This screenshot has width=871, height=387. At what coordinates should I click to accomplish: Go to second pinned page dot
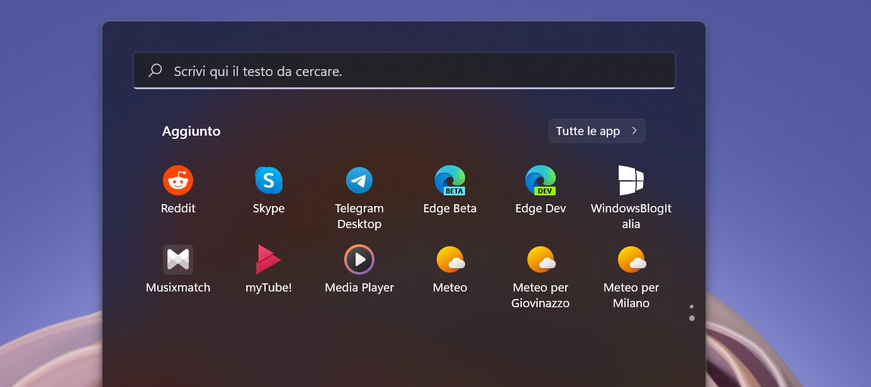click(x=692, y=319)
